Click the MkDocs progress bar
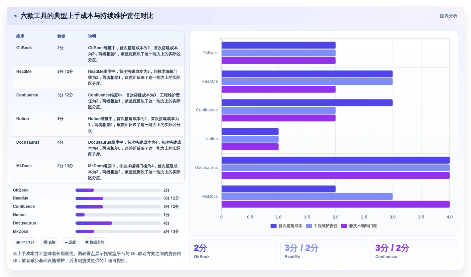The height and width of the screenshot is (277, 471). point(118,231)
